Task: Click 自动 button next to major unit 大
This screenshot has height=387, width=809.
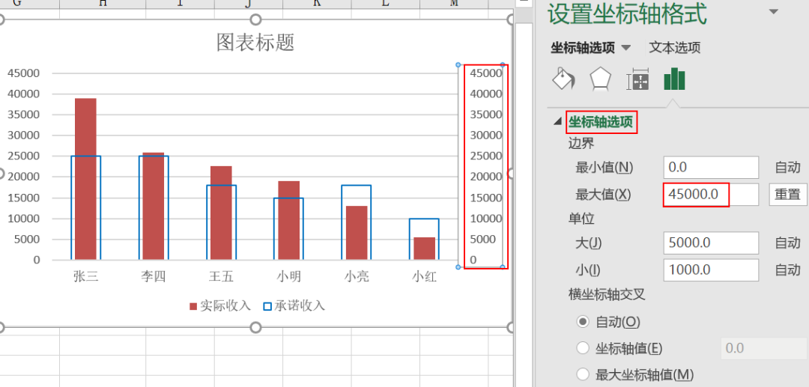Action: point(788,243)
